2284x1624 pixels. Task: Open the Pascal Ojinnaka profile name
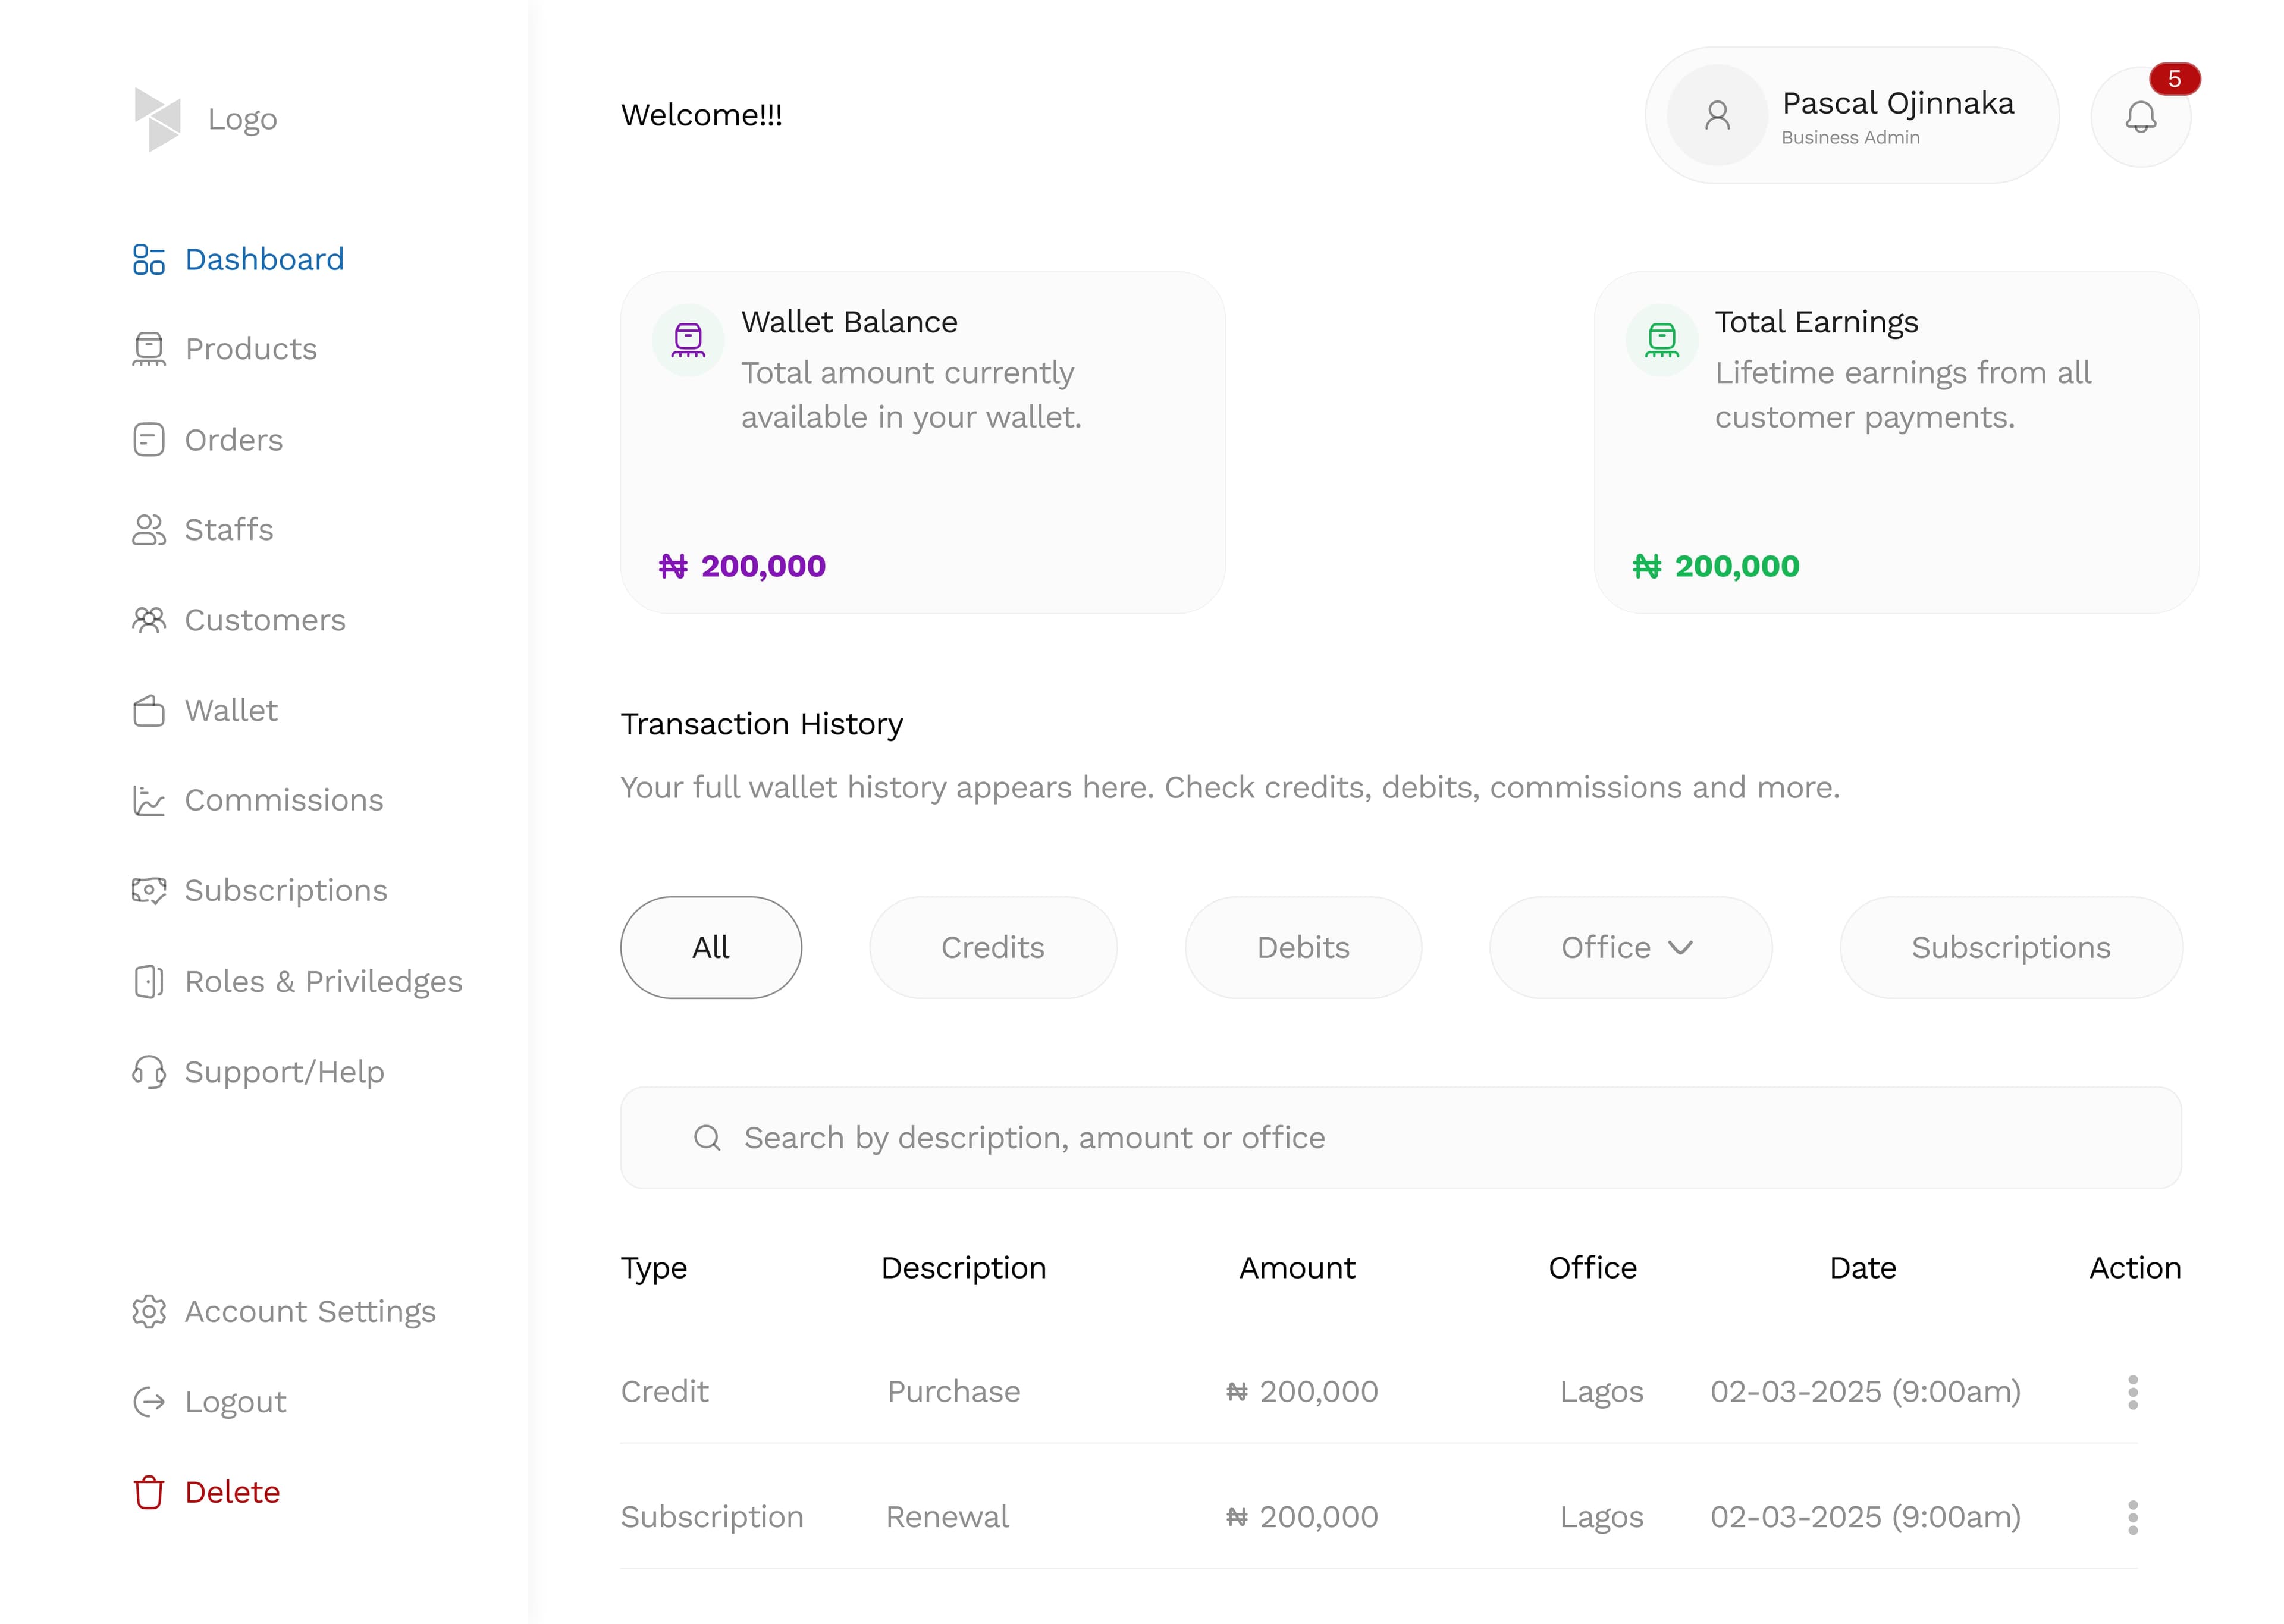(1898, 103)
